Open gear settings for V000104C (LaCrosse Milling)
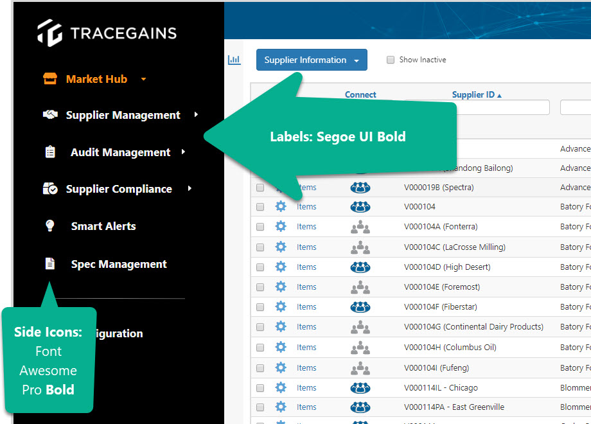 pyautogui.click(x=281, y=247)
